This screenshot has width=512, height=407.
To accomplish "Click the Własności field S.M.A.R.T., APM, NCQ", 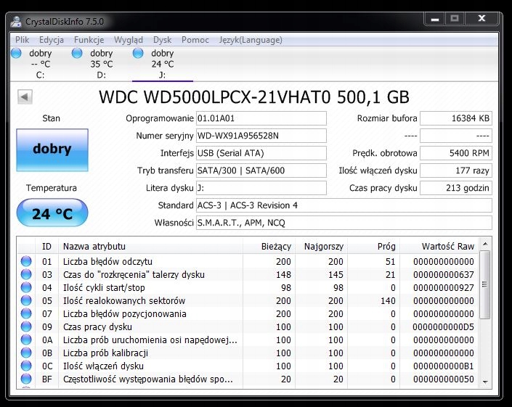I will 344,223.
